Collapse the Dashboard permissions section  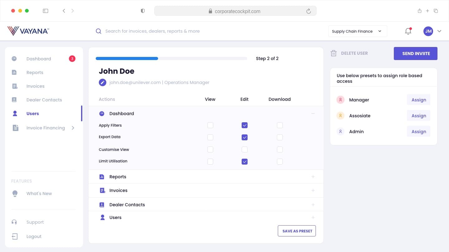click(x=313, y=114)
